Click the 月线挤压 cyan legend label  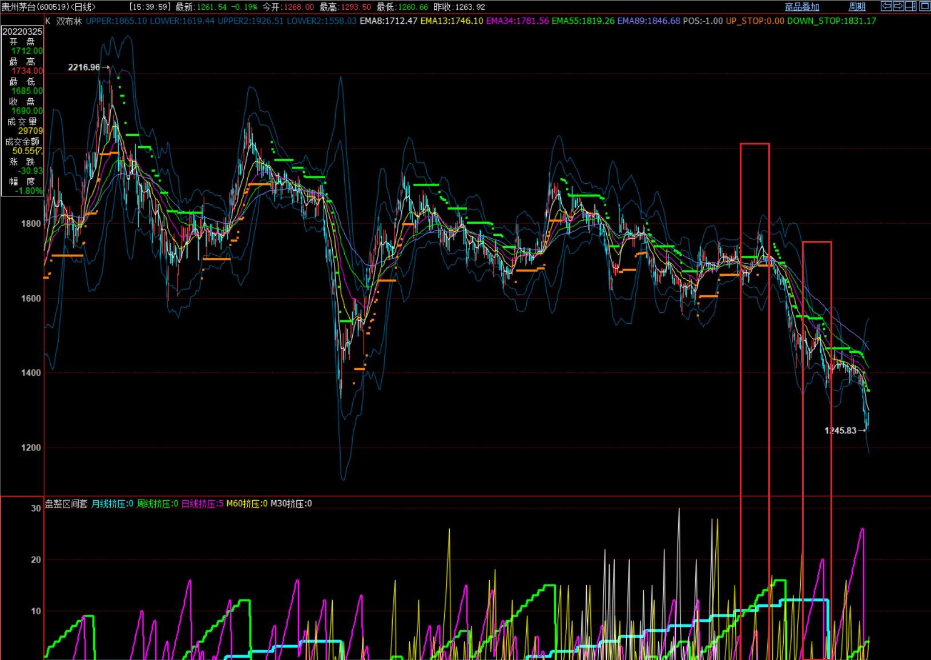click(x=112, y=504)
